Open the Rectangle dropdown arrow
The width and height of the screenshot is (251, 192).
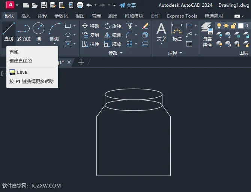[74, 26]
